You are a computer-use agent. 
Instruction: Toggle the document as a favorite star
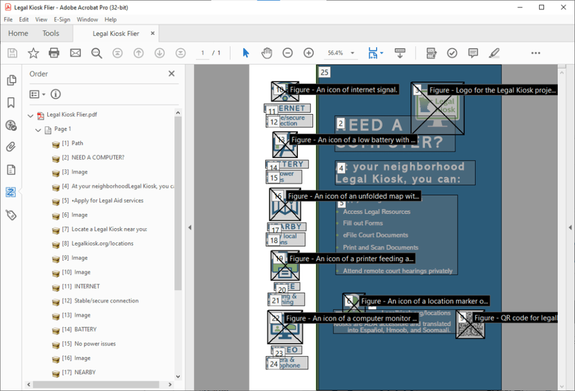pyautogui.click(x=33, y=52)
